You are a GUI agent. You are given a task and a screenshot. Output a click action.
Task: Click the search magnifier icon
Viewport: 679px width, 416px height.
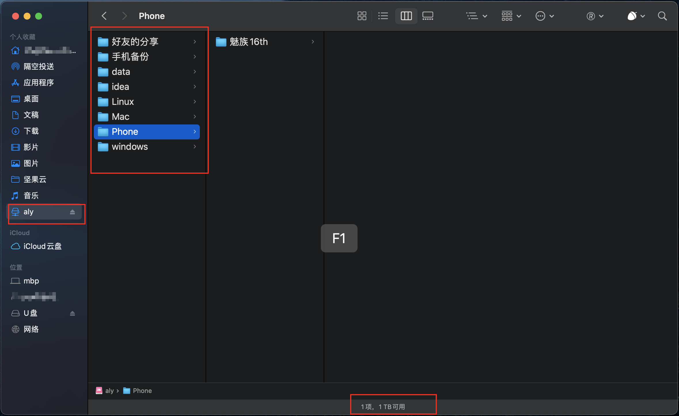point(662,16)
